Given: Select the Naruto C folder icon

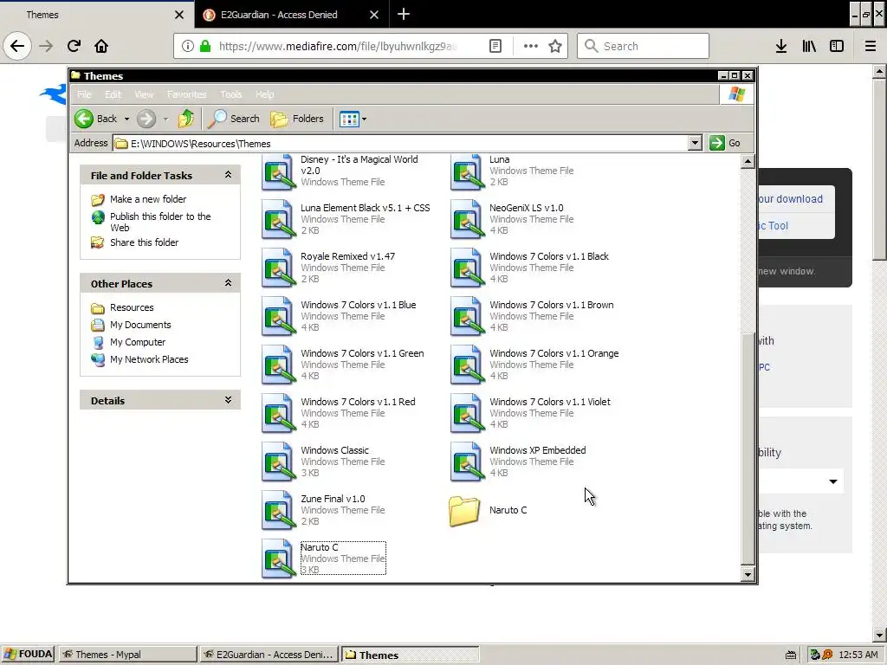Looking at the screenshot, I should click(x=464, y=511).
